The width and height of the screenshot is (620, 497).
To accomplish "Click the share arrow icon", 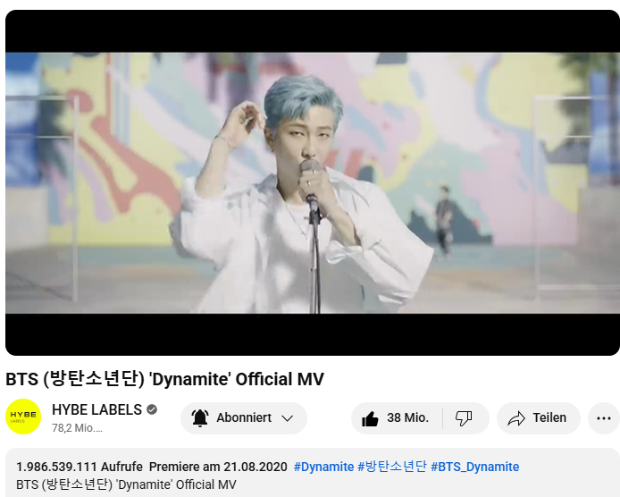I will (516, 418).
